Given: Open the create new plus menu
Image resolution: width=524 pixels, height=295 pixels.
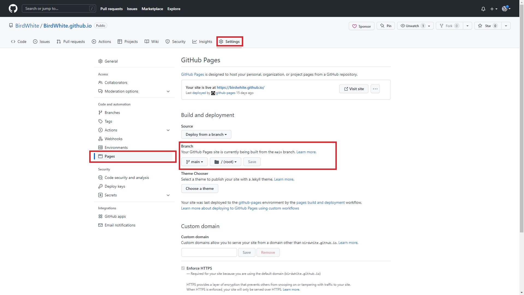Looking at the screenshot, I should coord(493,9).
